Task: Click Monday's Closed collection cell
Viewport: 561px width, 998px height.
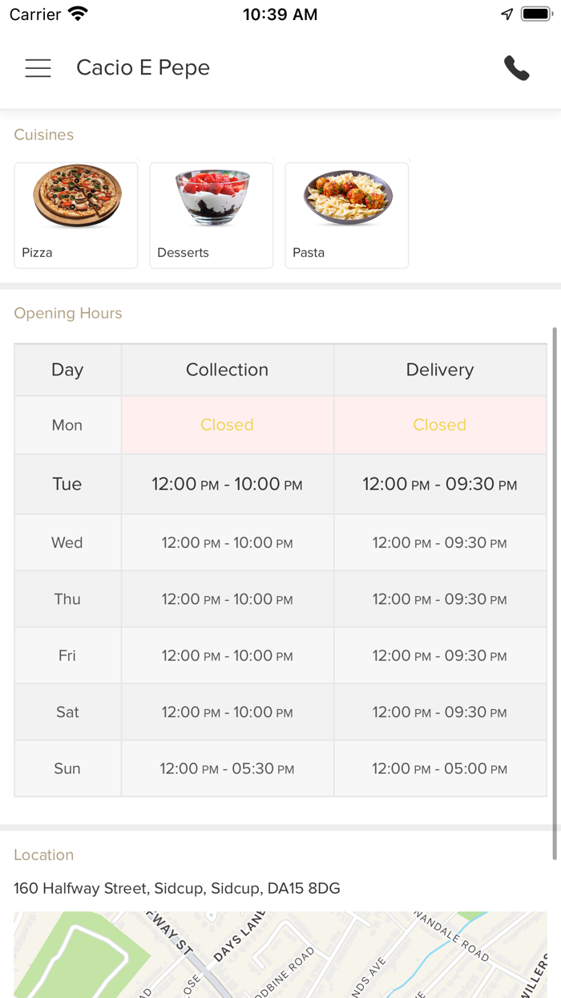Action: 227,425
